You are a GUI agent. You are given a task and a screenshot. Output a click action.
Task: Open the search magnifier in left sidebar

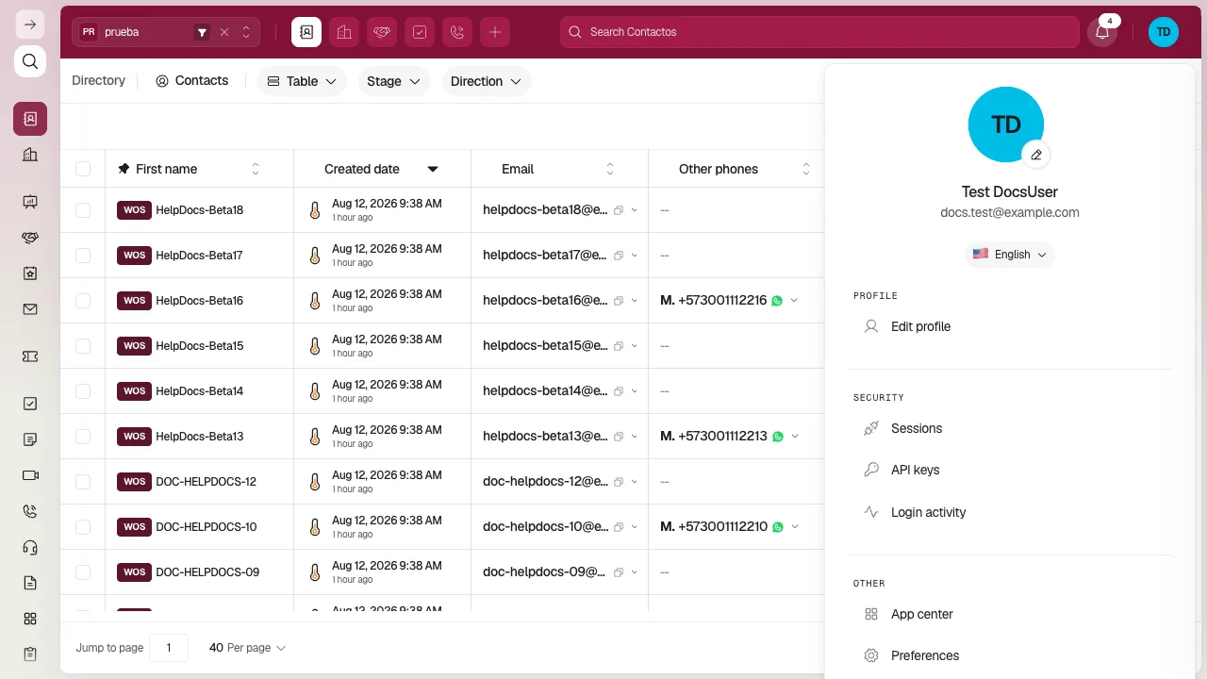30,62
